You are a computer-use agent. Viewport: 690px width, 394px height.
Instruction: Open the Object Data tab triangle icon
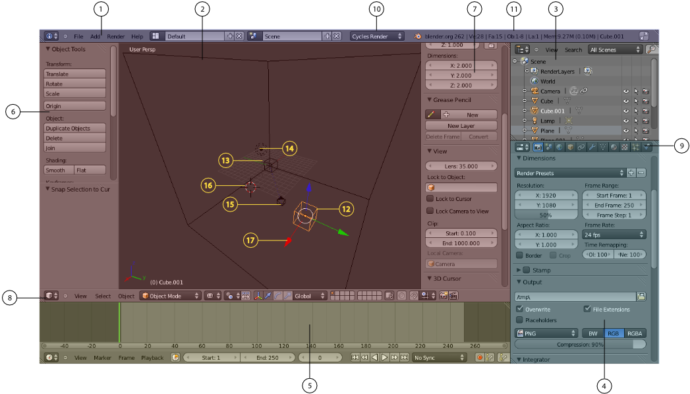tap(603, 148)
